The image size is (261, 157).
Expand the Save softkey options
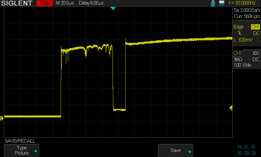click(176, 150)
